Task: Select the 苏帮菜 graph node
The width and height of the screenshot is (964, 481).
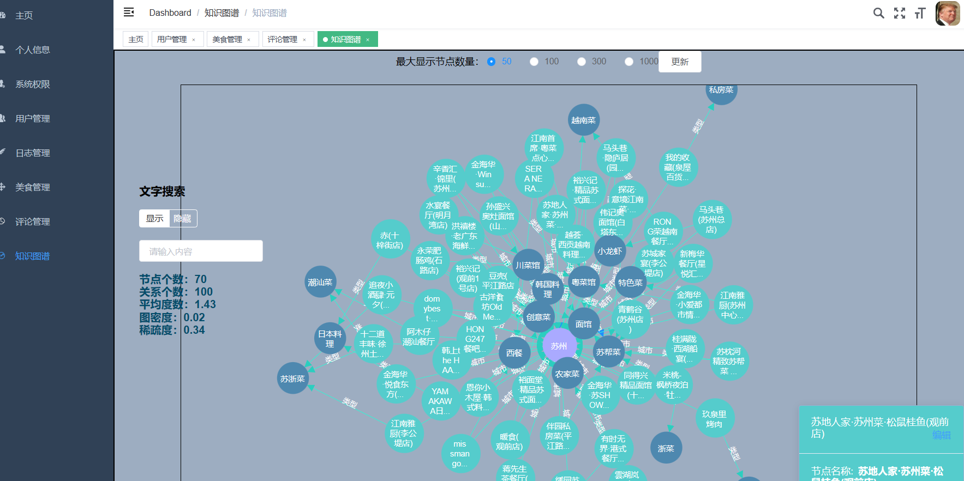Action: 608,352
